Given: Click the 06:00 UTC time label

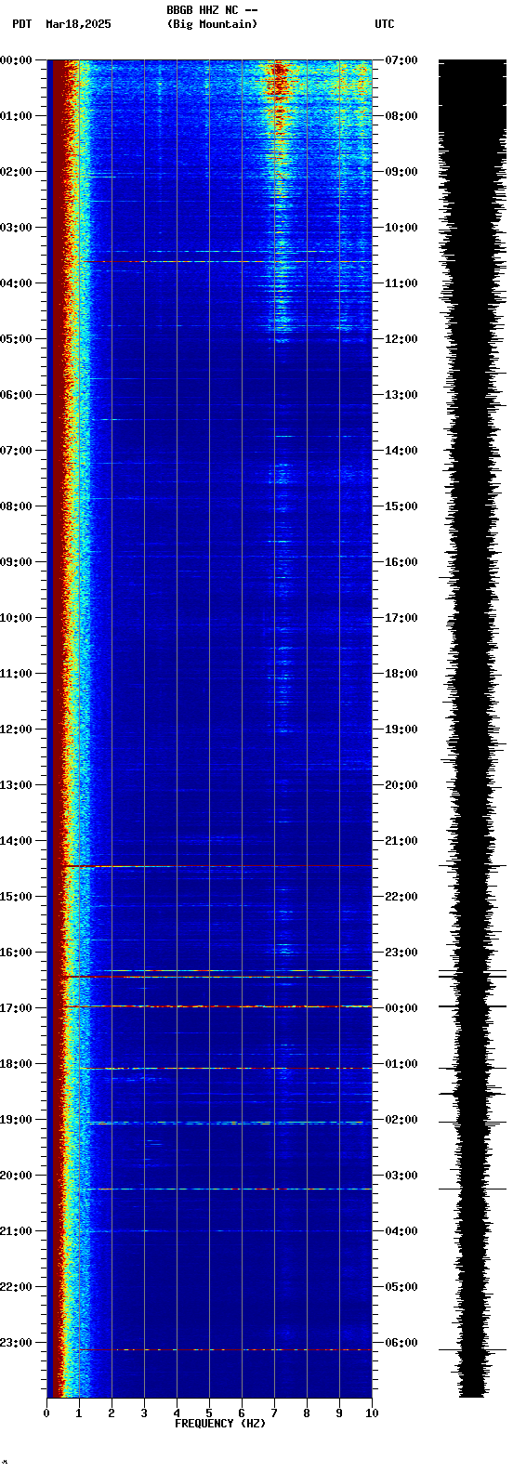Looking at the screenshot, I should [x=401, y=1343].
